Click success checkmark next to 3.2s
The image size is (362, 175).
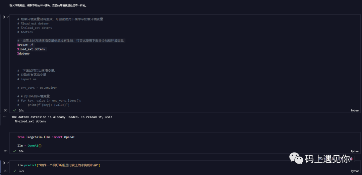14,171
